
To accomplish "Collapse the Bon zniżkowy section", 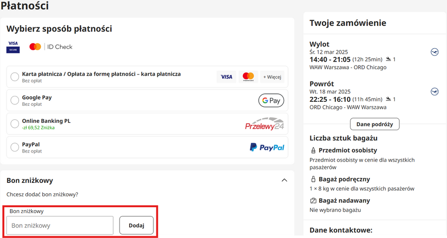I will pyautogui.click(x=284, y=180).
